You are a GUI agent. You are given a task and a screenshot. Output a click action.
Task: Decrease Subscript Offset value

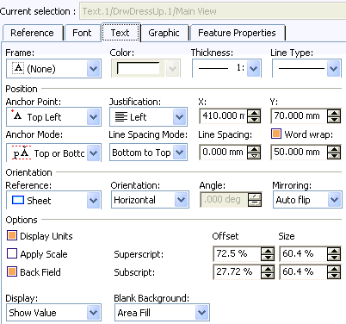(268, 275)
